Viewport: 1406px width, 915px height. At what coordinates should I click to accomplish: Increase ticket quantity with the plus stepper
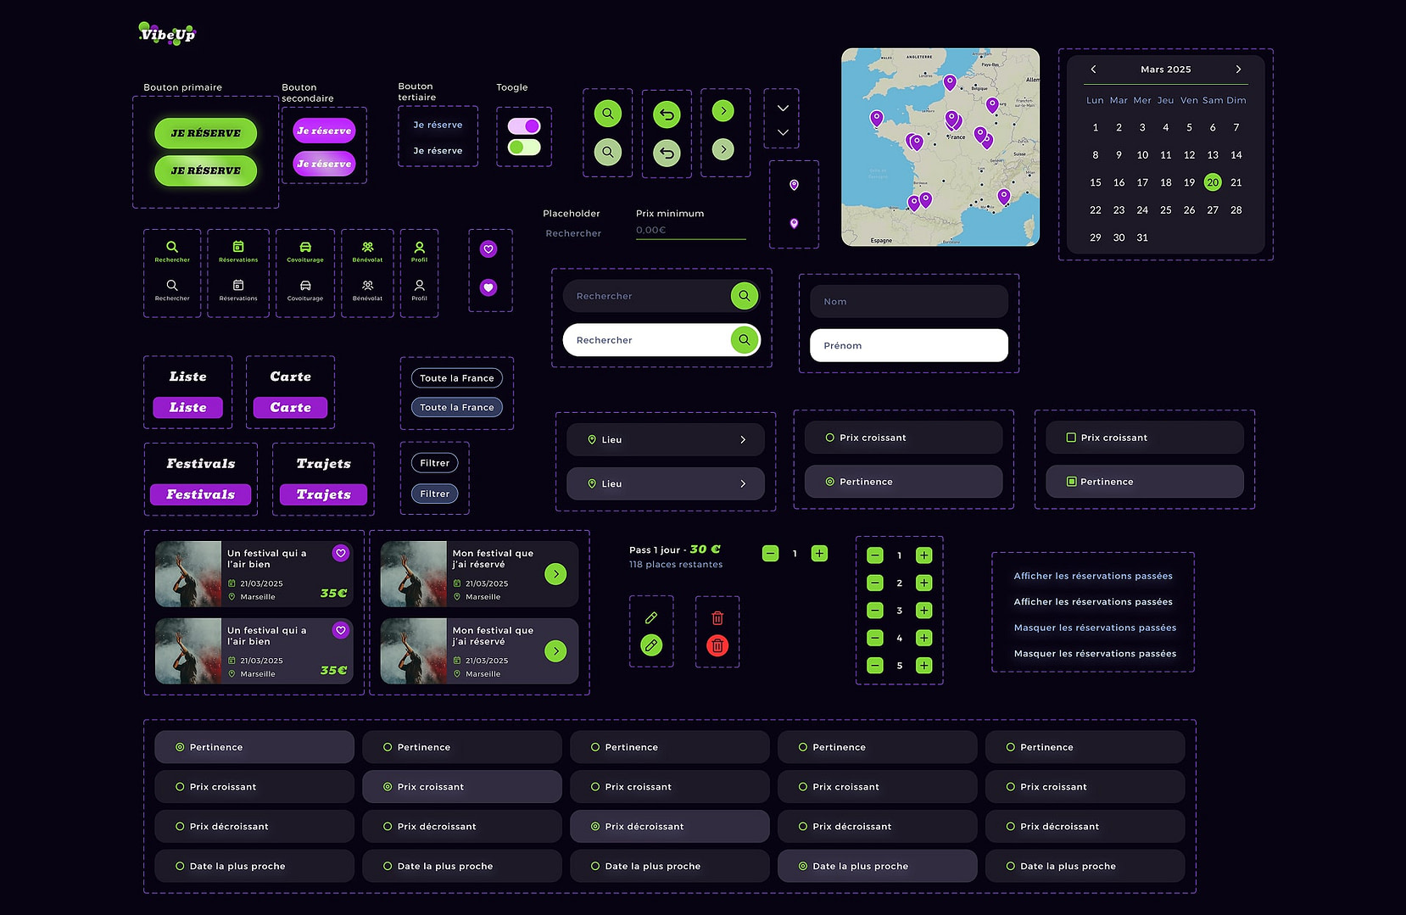(818, 553)
